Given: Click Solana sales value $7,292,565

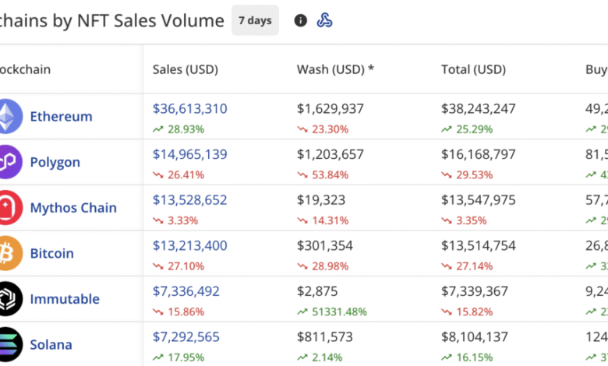Looking at the screenshot, I should [186, 337].
